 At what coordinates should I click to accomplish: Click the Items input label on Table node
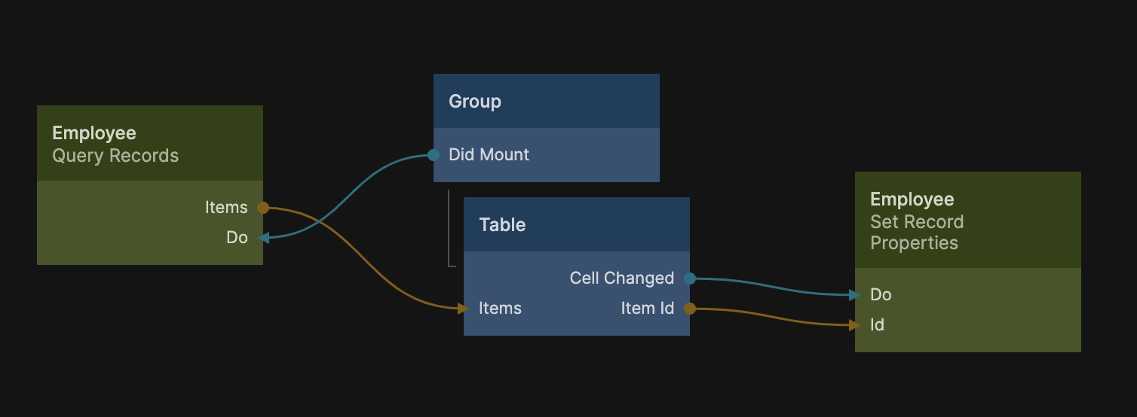pos(500,309)
